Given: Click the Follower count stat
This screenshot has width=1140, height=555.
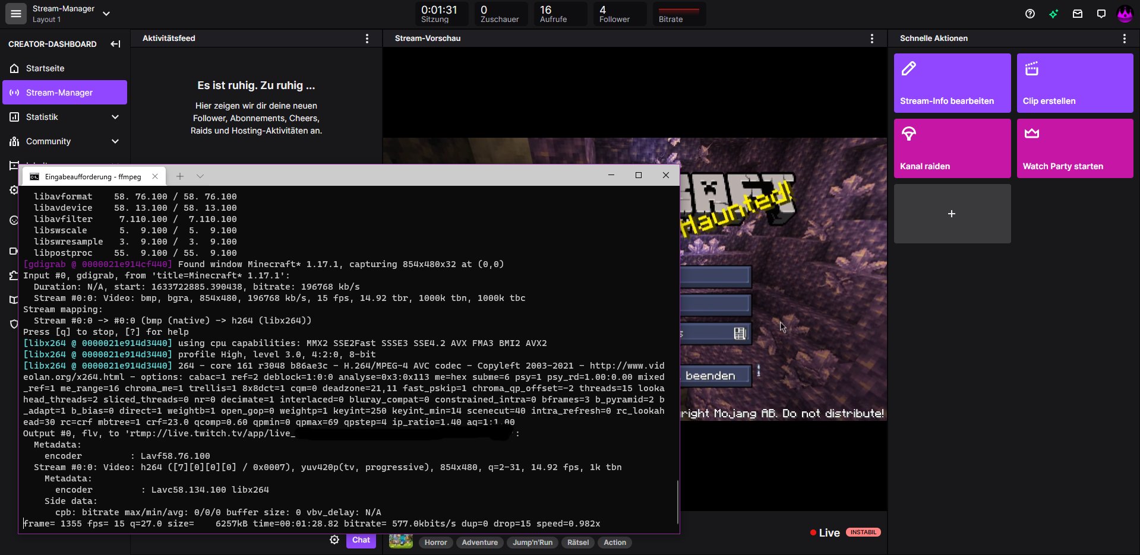Looking at the screenshot, I should [620, 14].
